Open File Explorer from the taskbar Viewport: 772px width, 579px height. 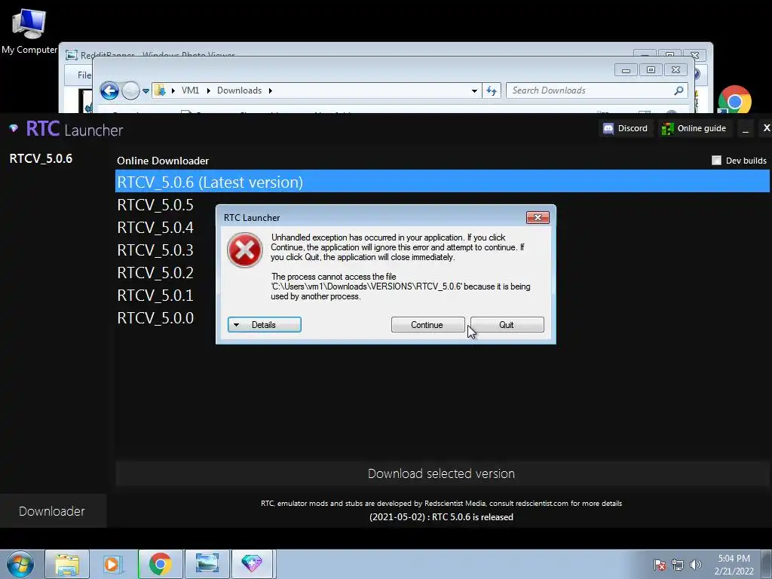coord(67,564)
